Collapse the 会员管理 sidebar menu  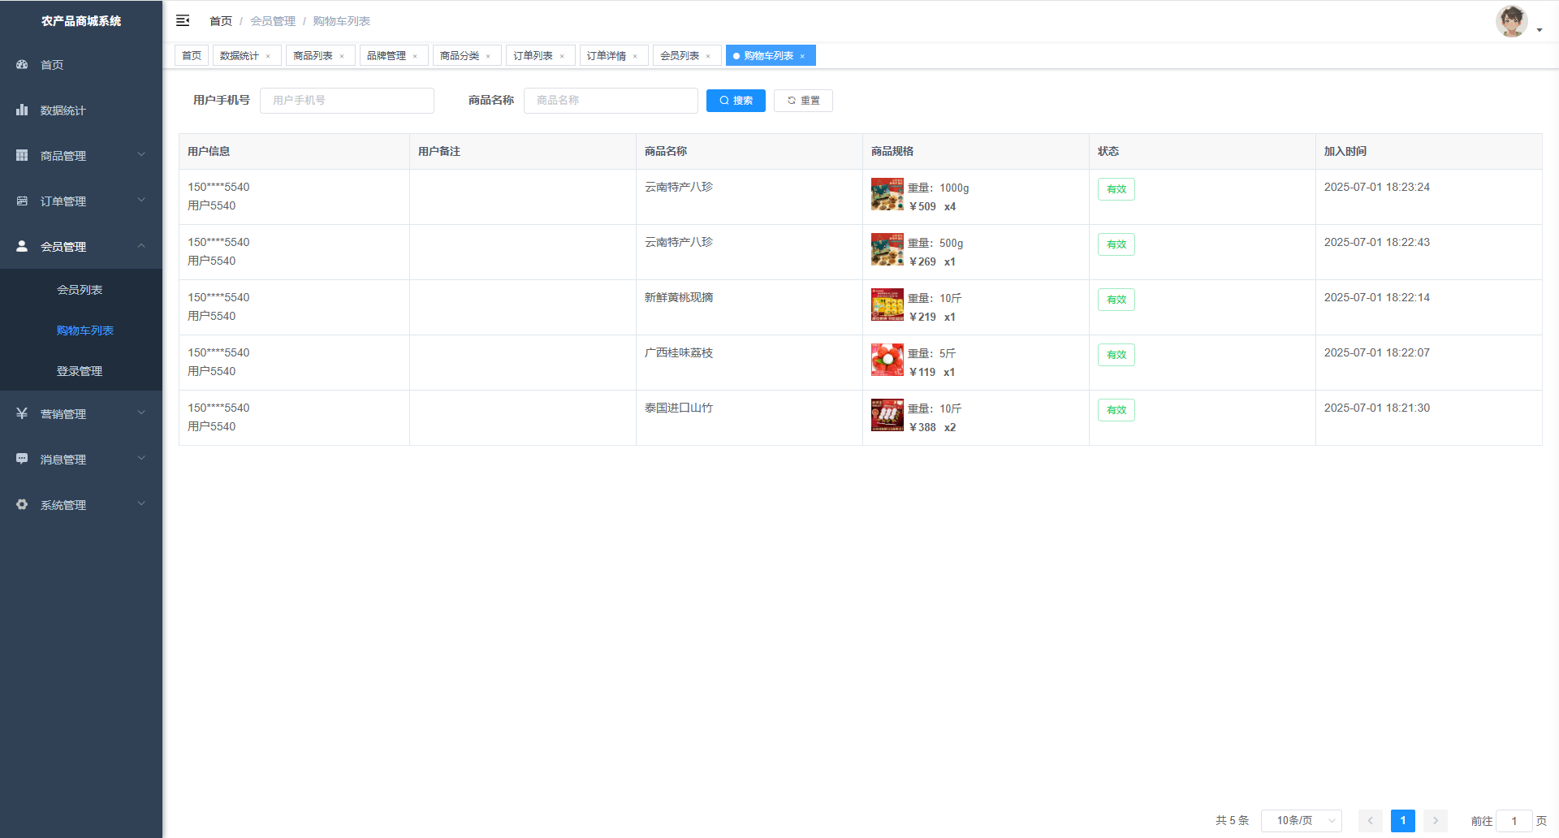[x=81, y=246]
